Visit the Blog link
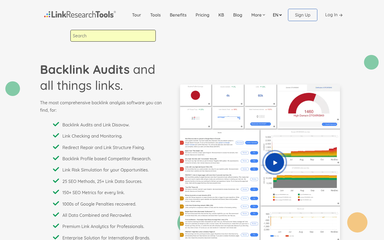The image size is (384, 240). coord(238,15)
